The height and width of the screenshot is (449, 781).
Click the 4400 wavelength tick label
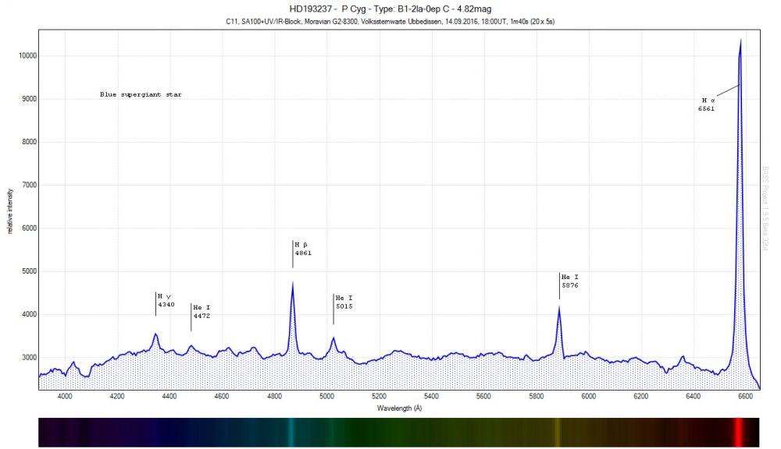tap(169, 396)
